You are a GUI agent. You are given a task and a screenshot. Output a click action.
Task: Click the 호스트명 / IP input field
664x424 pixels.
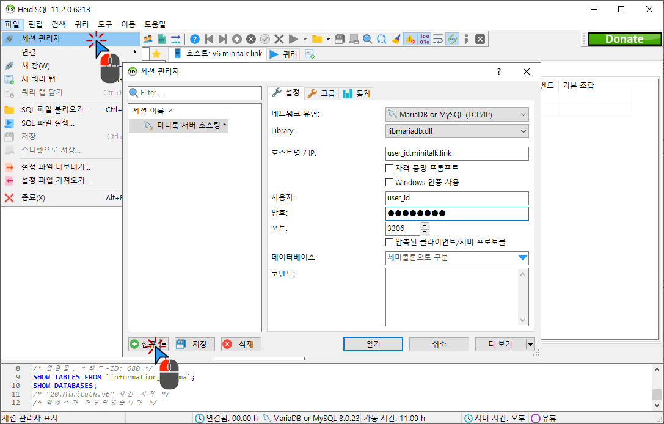pyautogui.click(x=457, y=153)
